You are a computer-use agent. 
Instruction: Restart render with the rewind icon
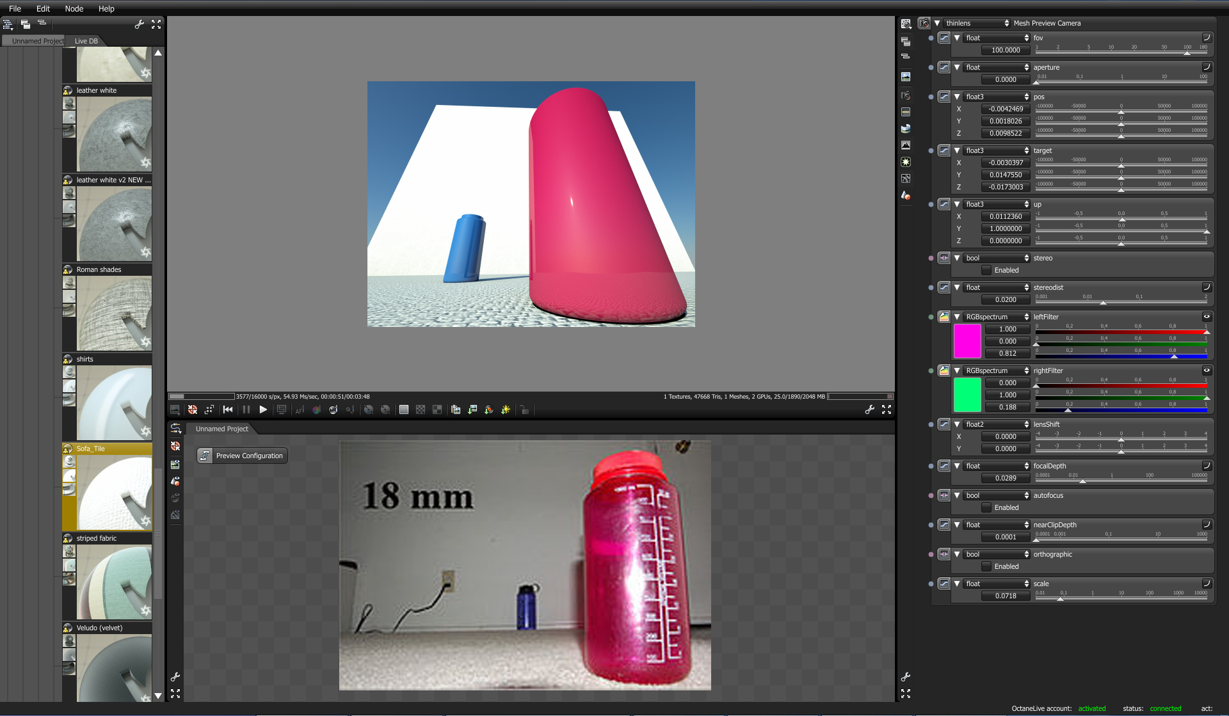tap(228, 410)
